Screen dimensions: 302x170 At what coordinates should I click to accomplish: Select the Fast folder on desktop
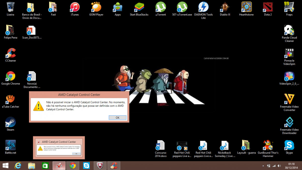[x=53, y=9]
